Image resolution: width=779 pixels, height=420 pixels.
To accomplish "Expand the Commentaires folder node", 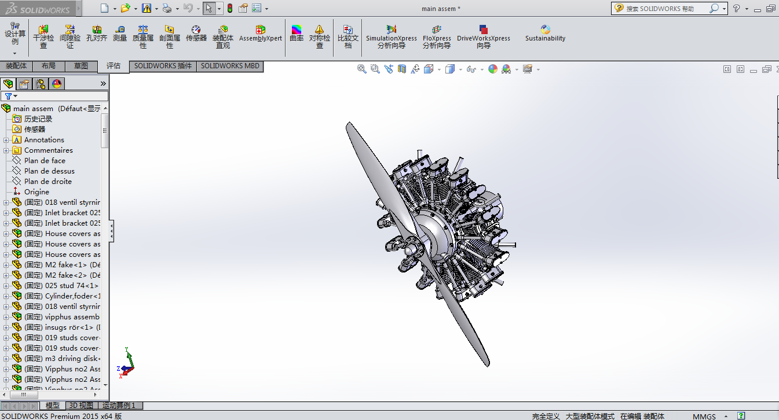I will point(6,150).
